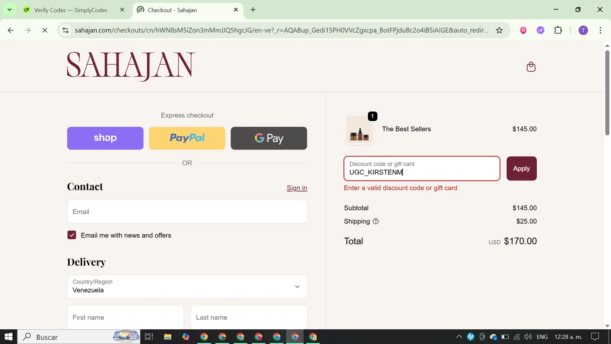Click 'Enter a valid discount code' error text
611x344 pixels.
400,188
